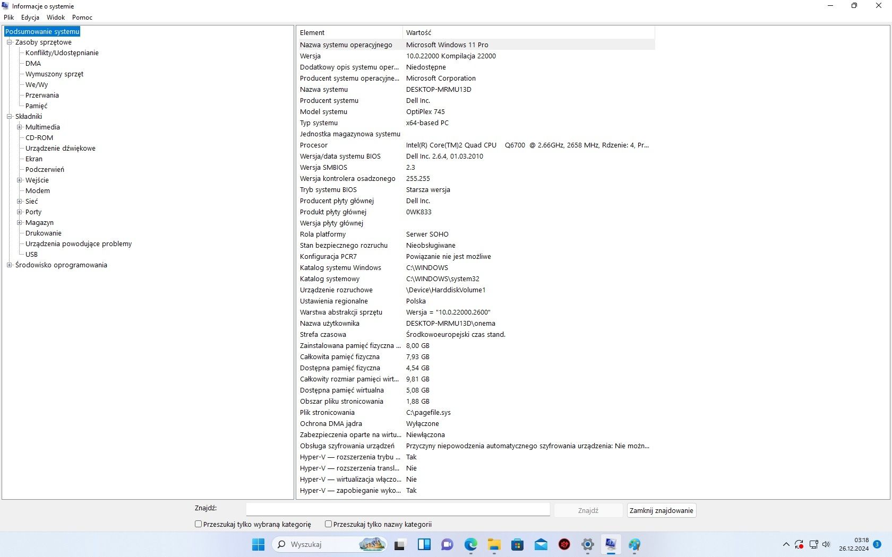892x557 pixels.
Task: Expand Środowisko oprogramowania node
Action: pyautogui.click(x=9, y=265)
